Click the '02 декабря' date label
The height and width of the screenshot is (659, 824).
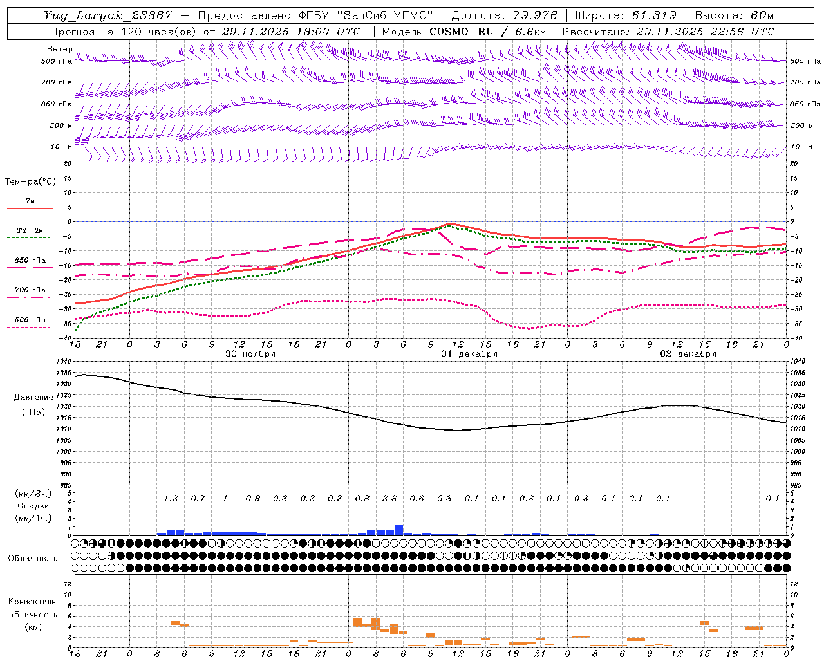(688, 354)
